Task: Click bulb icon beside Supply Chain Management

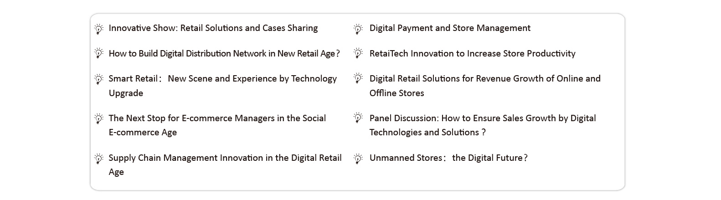Action: coord(98,159)
